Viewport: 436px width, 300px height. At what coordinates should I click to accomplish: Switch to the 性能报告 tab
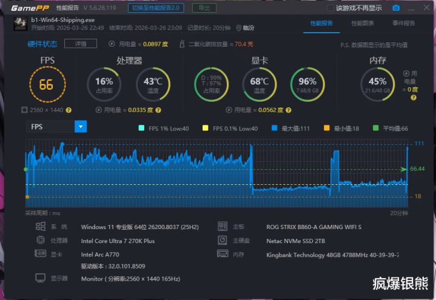point(321,24)
